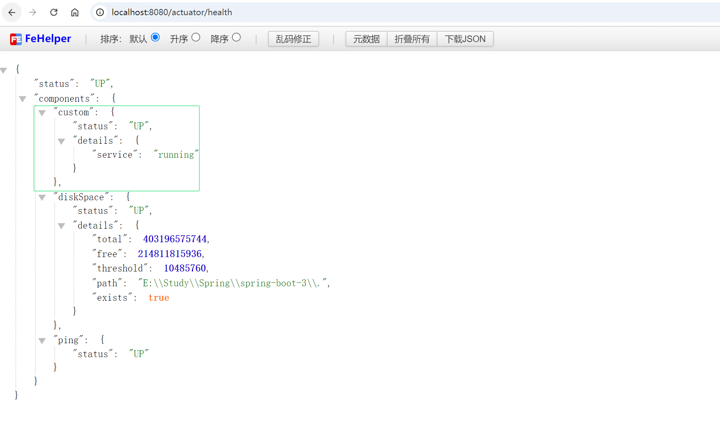Click the "total" key text
Image resolution: width=720 pixels, height=423 pixels.
(x=110, y=239)
